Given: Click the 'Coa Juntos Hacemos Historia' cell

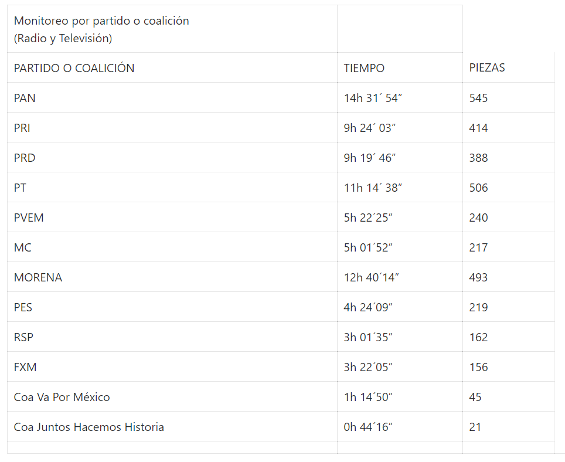Looking at the screenshot, I should (89, 427).
